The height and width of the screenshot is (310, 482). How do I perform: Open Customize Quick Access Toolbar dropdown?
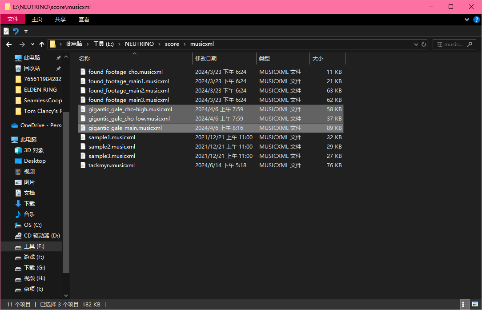pyautogui.click(x=26, y=32)
